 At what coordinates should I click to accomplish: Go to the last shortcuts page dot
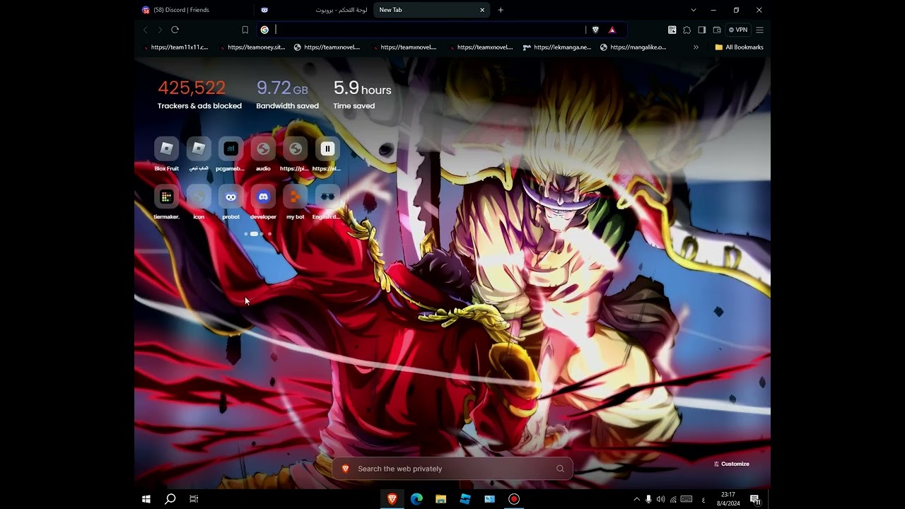point(269,234)
